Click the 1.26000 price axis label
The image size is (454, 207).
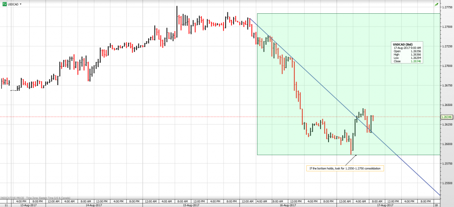[446, 144]
